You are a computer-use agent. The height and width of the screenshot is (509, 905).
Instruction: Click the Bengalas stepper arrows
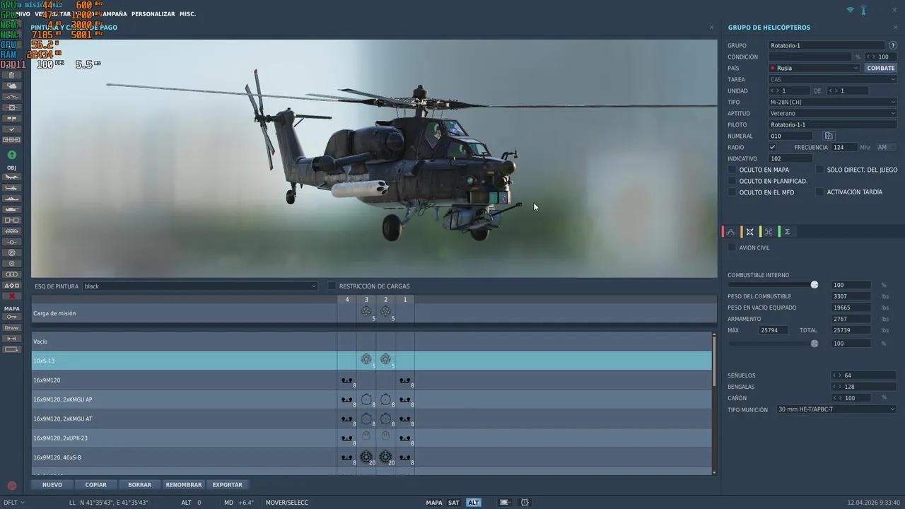837,387
